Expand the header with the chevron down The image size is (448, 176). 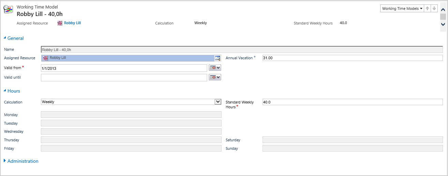(443, 25)
